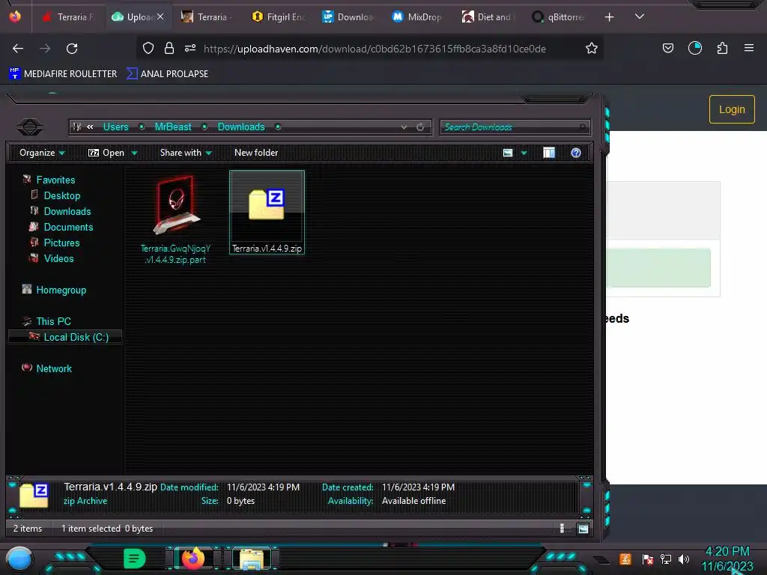Viewport: 767px width, 575px height.
Task: Expand breadcrumb separator after Downloads
Action: (x=278, y=127)
